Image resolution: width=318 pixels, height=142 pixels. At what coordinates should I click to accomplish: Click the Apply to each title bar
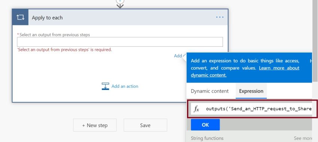click(120, 18)
